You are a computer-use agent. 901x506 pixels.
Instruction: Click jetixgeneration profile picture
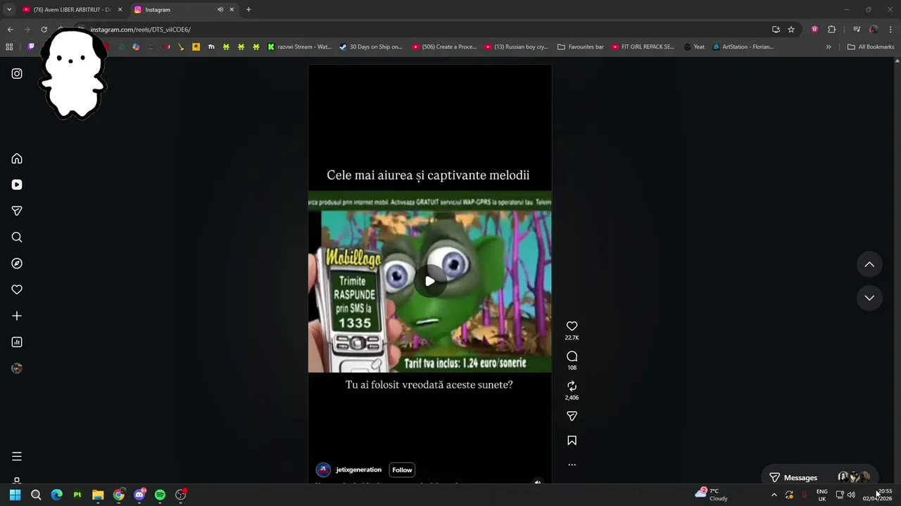click(x=323, y=470)
